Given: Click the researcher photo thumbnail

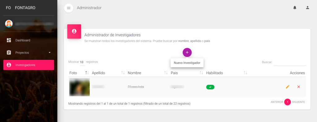Looking at the screenshot, I should click(x=80, y=87).
